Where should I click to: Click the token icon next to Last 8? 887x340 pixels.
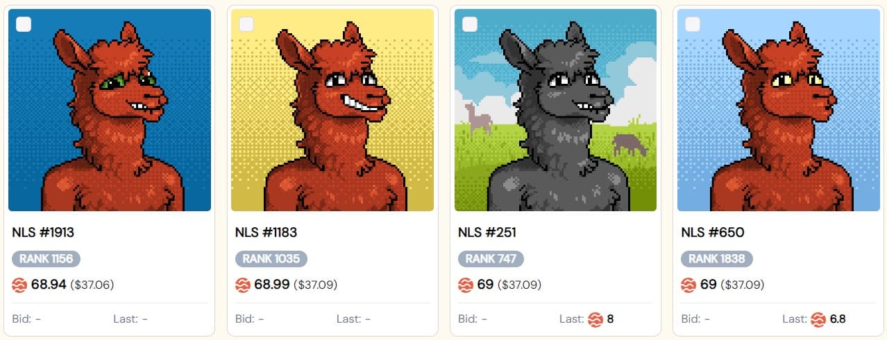tap(595, 319)
